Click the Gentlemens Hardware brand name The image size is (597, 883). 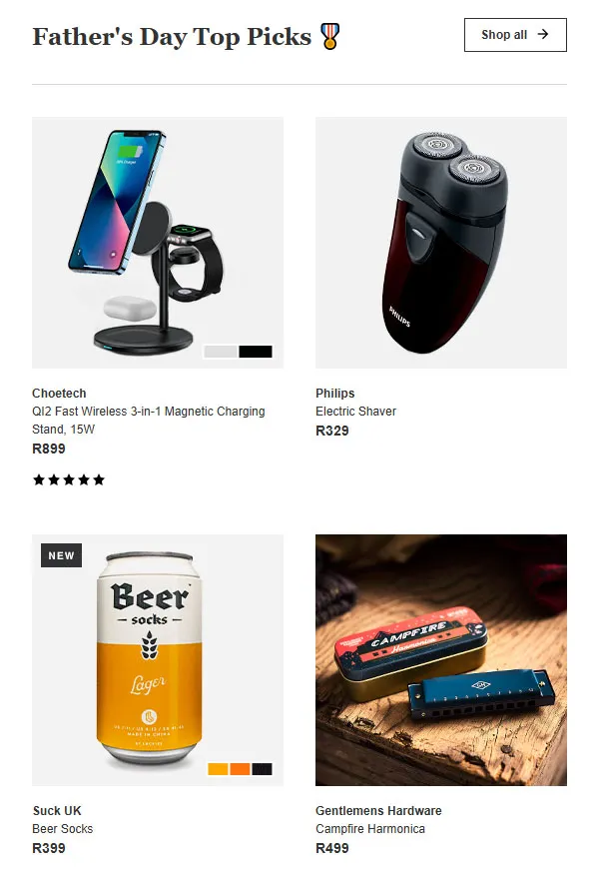pos(378,810)
